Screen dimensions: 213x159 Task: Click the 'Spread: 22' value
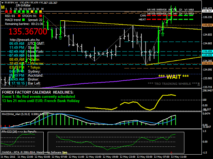click(35, 20)
